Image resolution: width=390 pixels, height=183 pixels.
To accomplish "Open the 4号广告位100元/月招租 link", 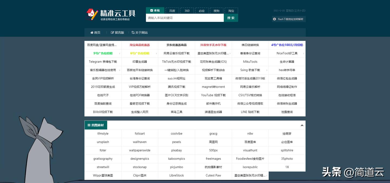I will [287, 45].
